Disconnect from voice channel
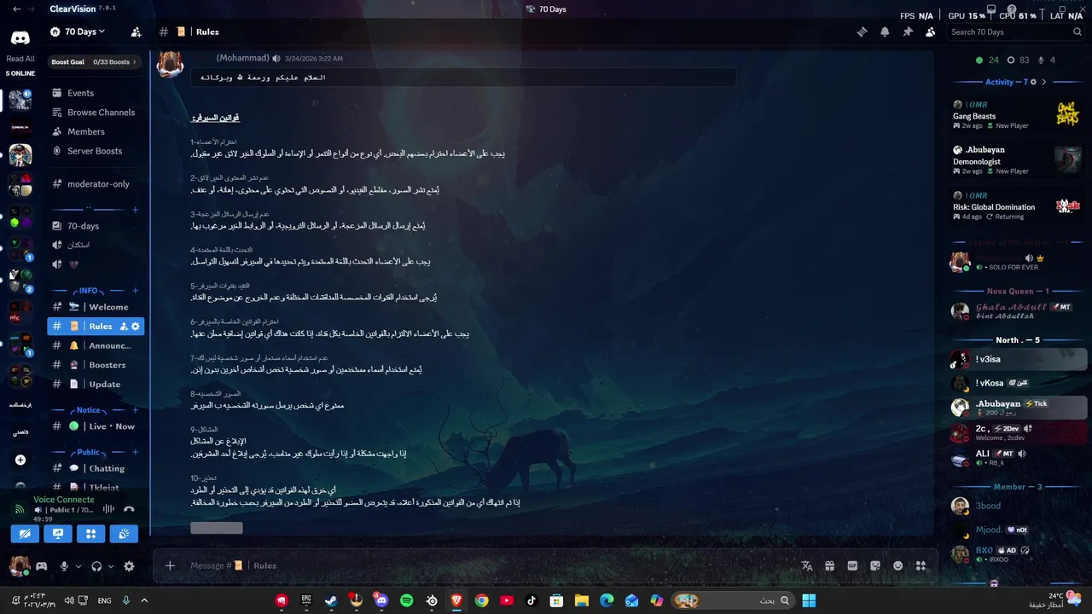 pyautogui.click(x=129, y=509)
